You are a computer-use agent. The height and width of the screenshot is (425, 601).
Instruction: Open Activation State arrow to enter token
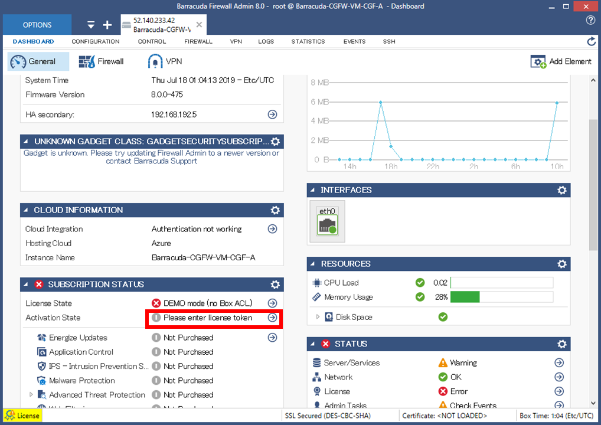[x=273, y=318]
